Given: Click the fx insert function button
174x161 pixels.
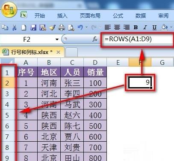Looking at the screenshot, I should 95,39.
